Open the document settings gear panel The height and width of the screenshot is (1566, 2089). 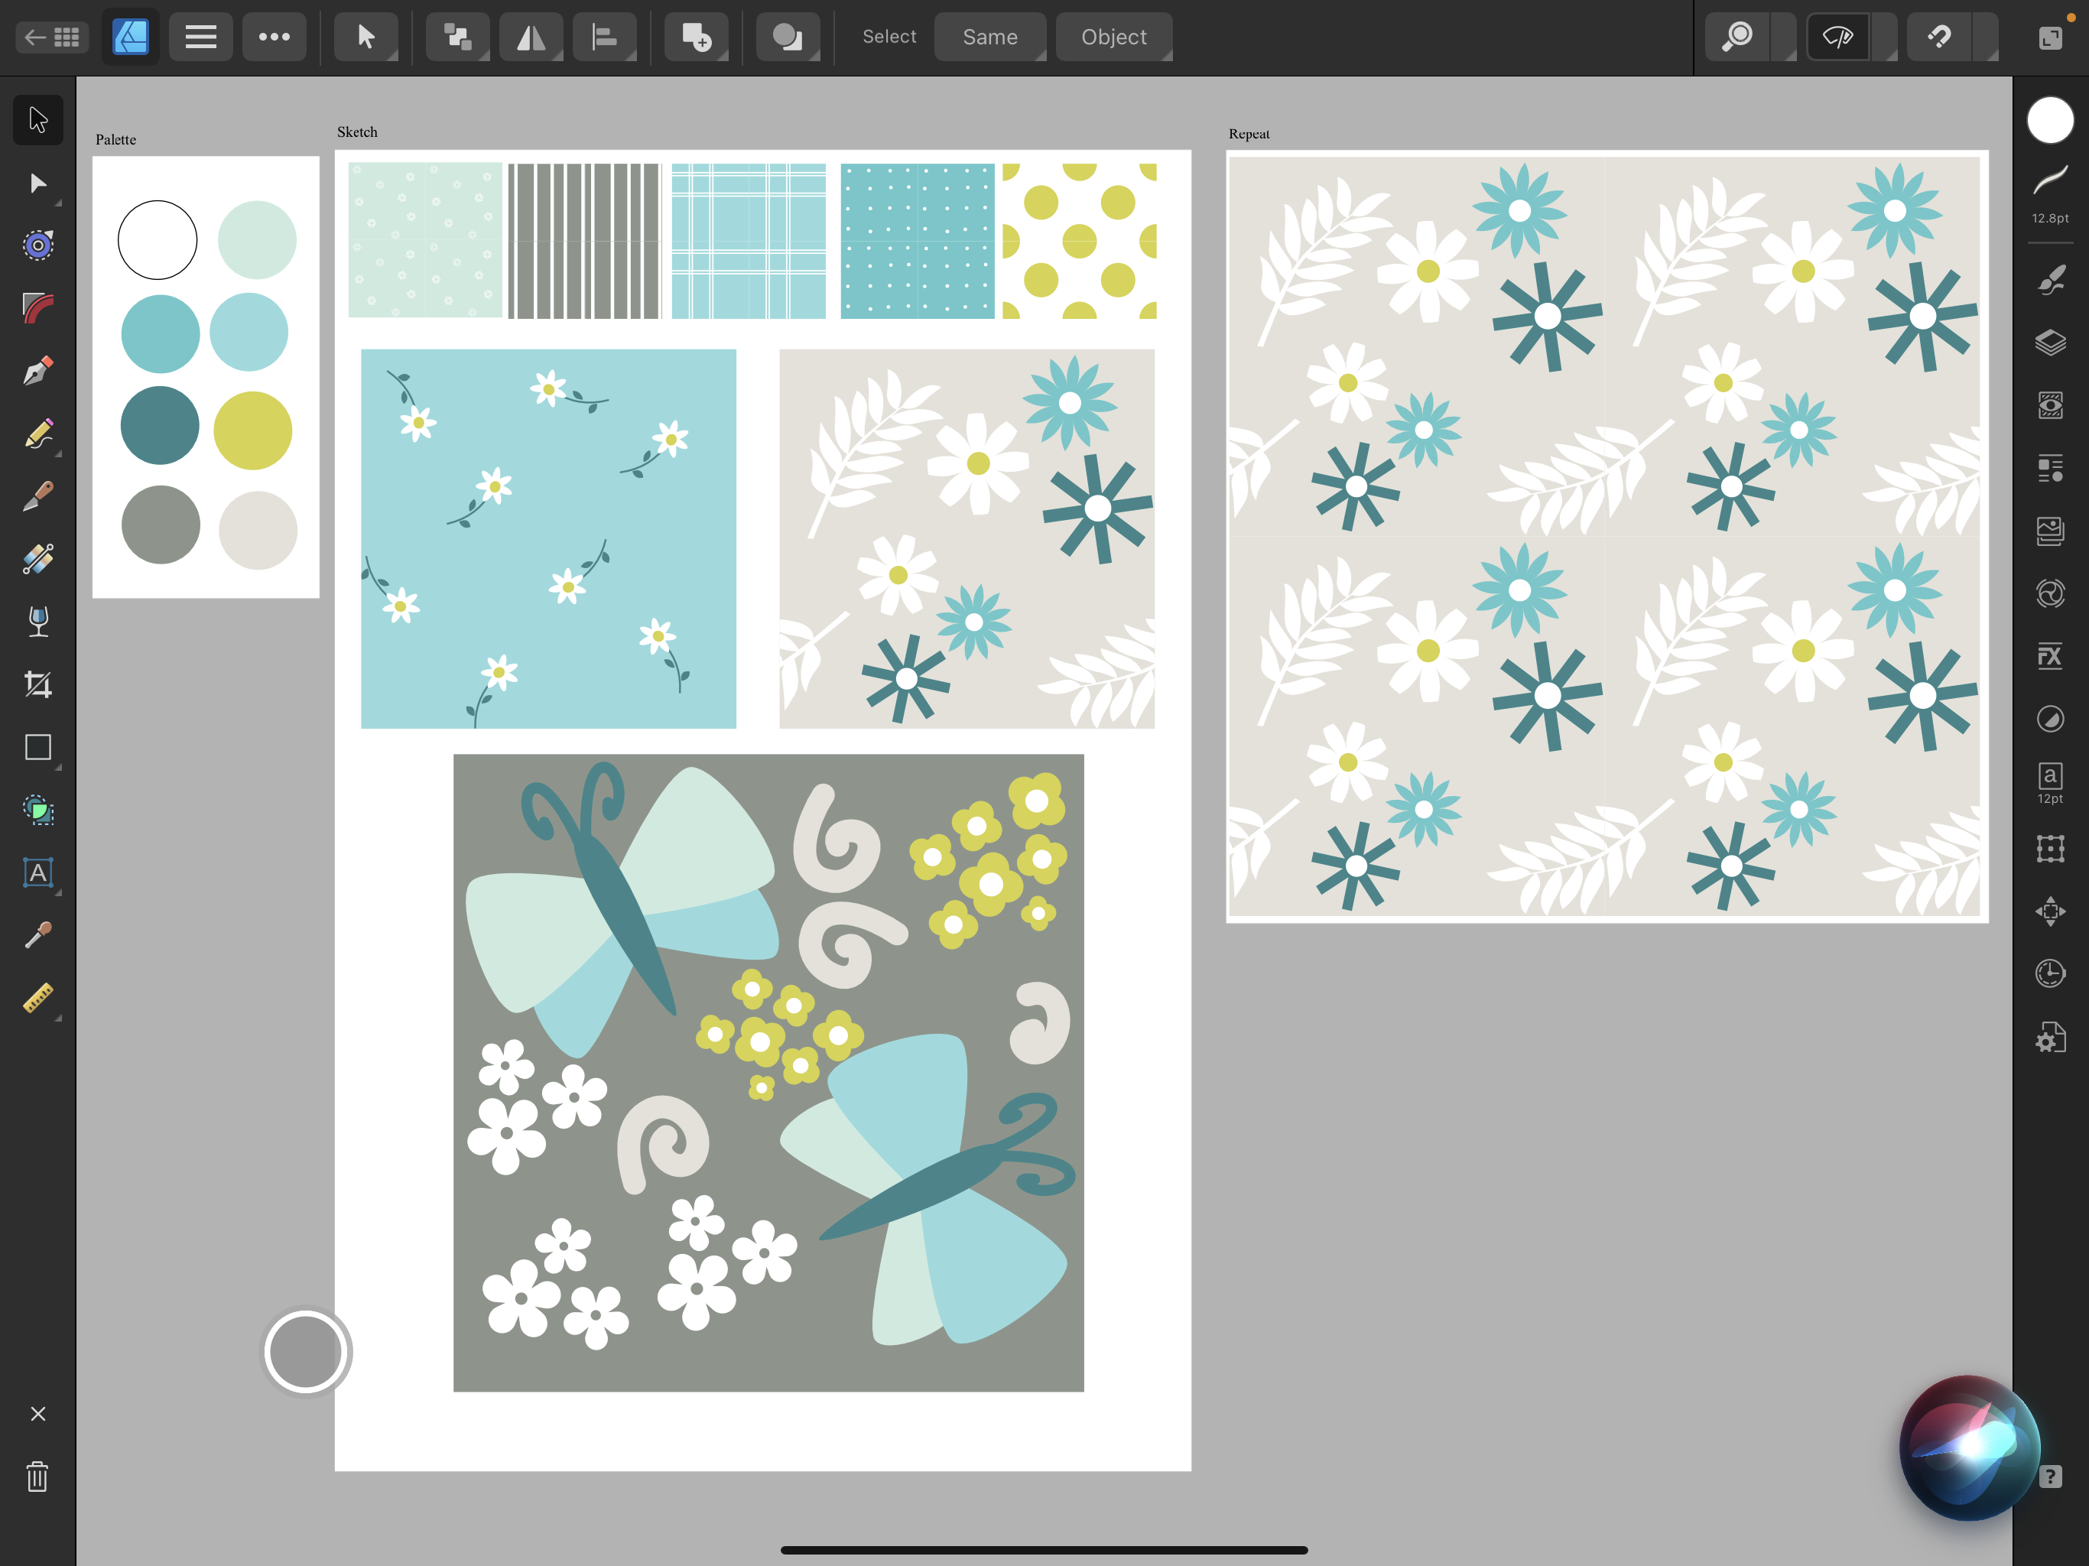(2050, 1037)
